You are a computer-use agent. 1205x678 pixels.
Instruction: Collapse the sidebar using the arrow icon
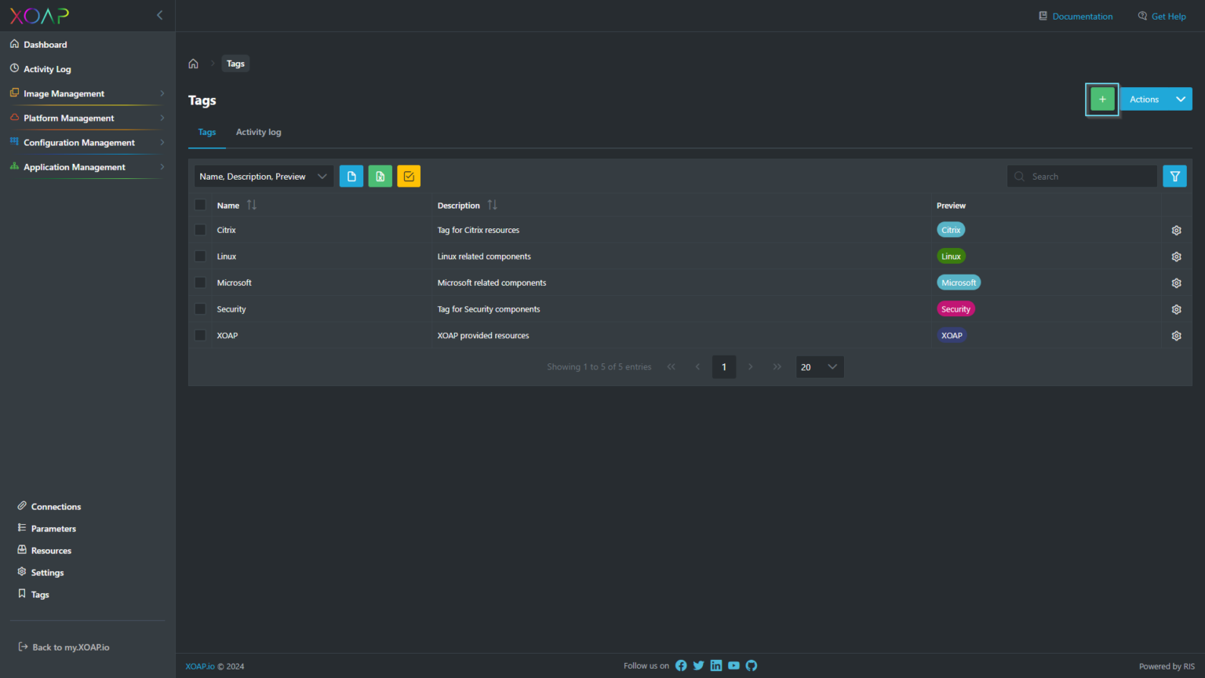pos(160,15)
